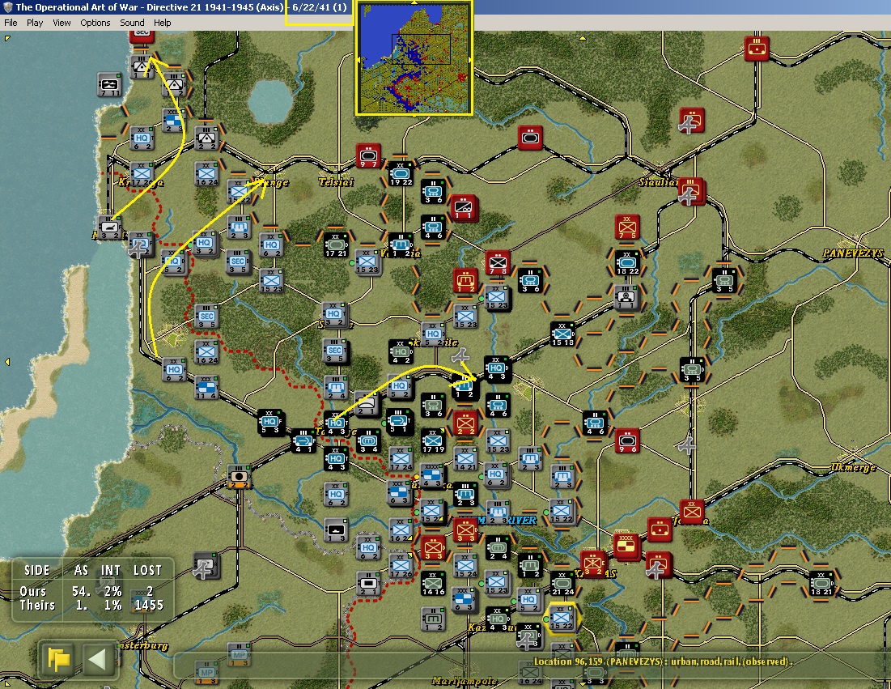
Task: Select unit with orange 2 2 label
Action: pyautogui.click(x=240, y=476)
